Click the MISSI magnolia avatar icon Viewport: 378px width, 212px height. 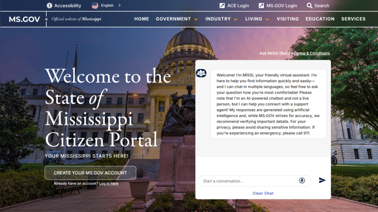point(201,73)
